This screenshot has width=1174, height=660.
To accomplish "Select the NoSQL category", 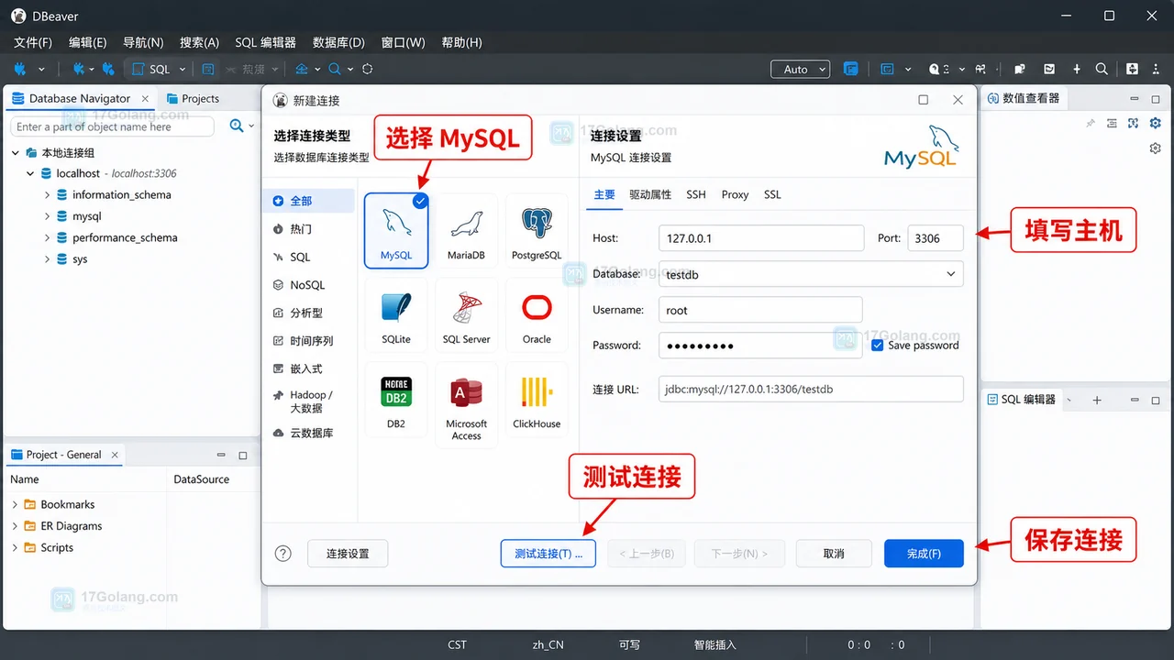I will tap(308, 285).
